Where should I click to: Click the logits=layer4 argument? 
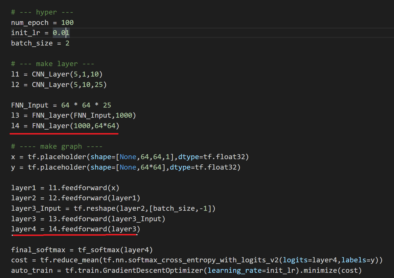click(x=310, y=260)
